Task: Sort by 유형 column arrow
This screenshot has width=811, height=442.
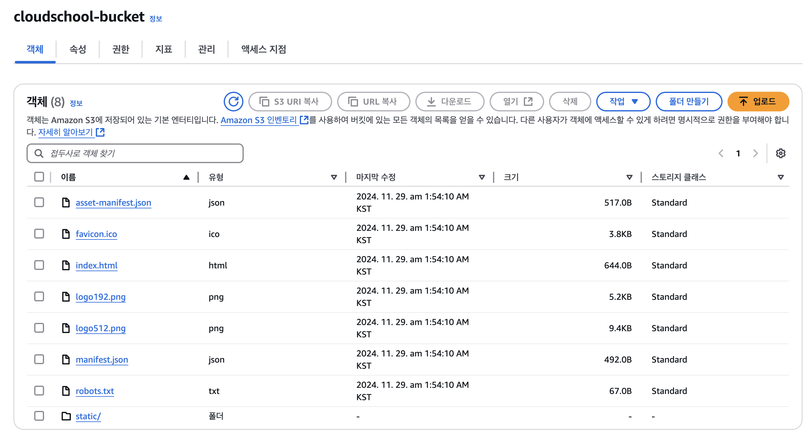Action: [x=334, y=177]
